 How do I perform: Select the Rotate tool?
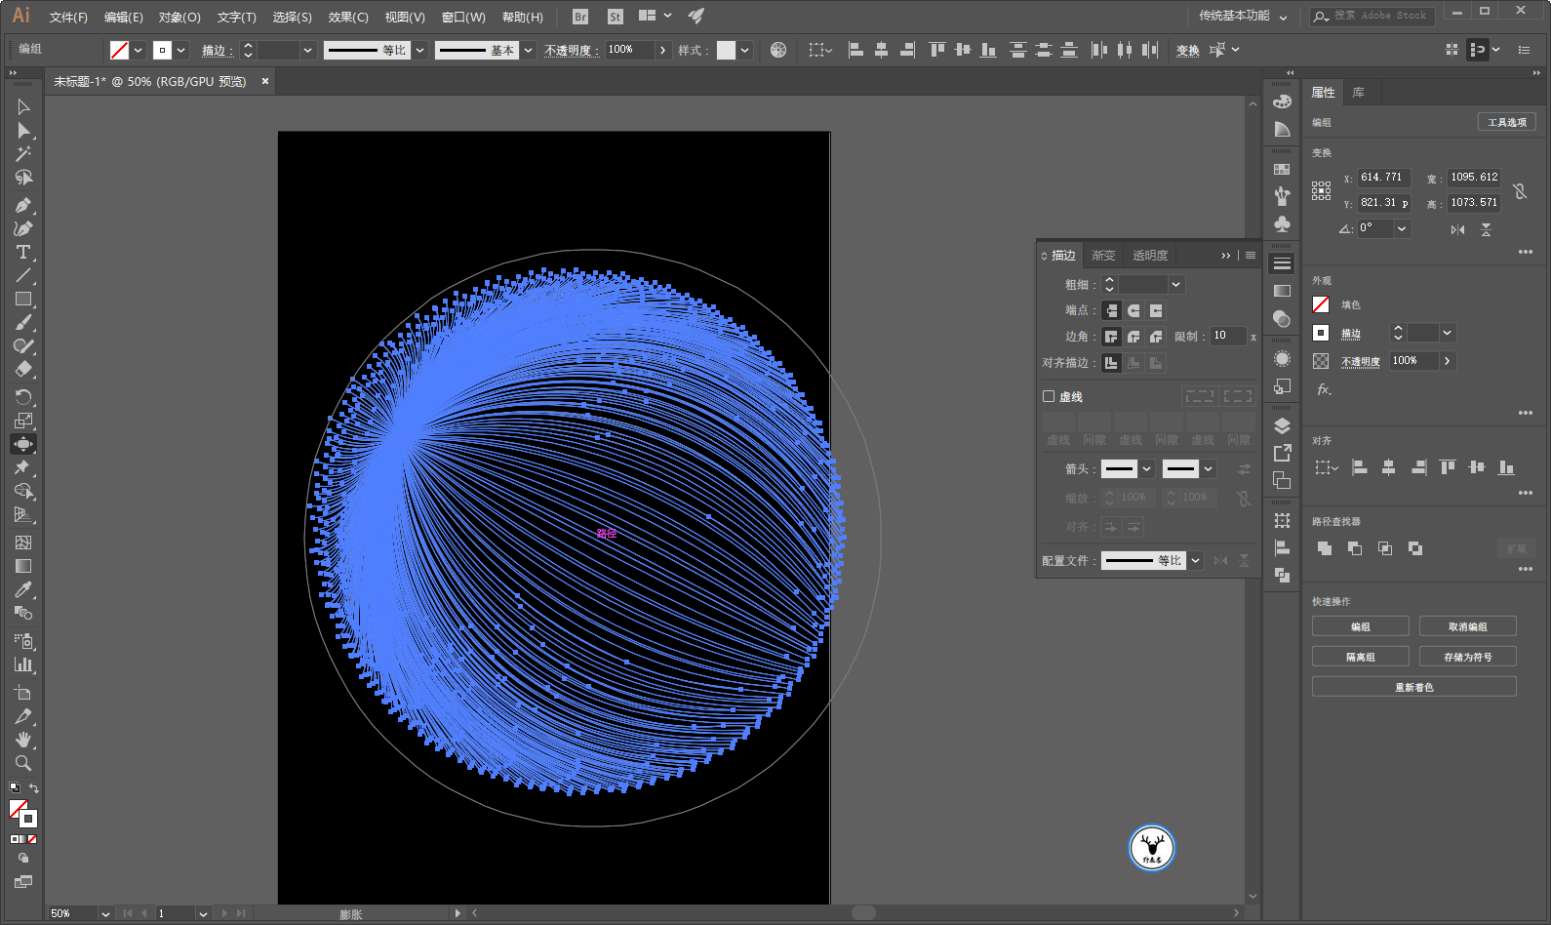(x=23, y=397)
